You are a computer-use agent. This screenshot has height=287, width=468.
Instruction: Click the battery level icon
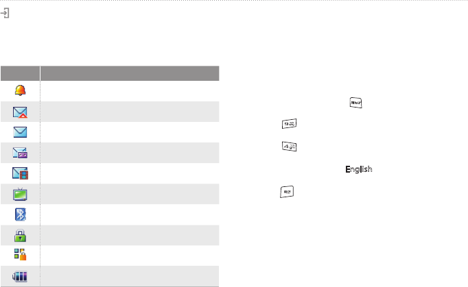pyautogui.click(x=21, y=276)
